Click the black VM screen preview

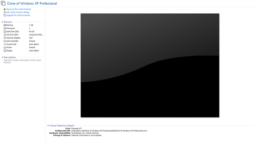(x=150, y=65)
